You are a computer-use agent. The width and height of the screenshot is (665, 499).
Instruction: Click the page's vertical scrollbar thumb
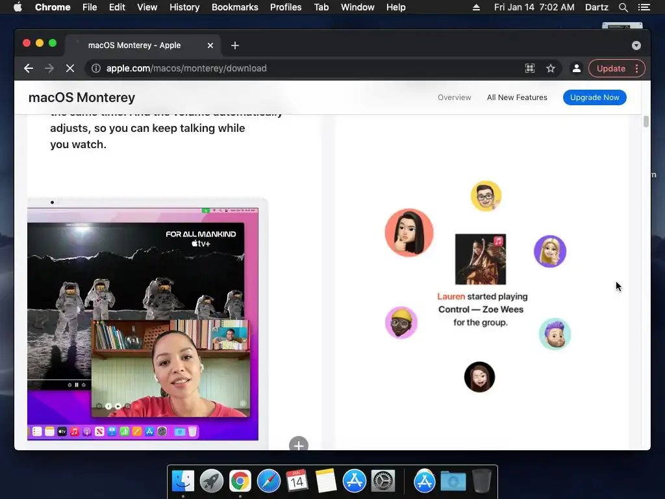point(646,122)
